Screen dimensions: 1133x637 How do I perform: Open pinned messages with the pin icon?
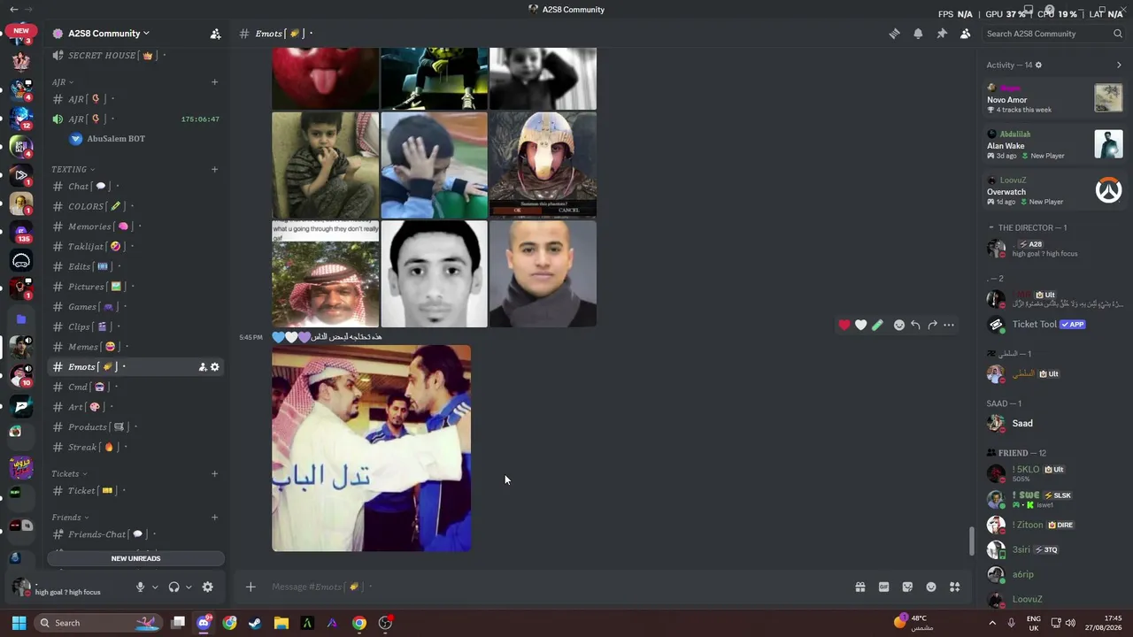pyautogui.click(x=942, y=34)
